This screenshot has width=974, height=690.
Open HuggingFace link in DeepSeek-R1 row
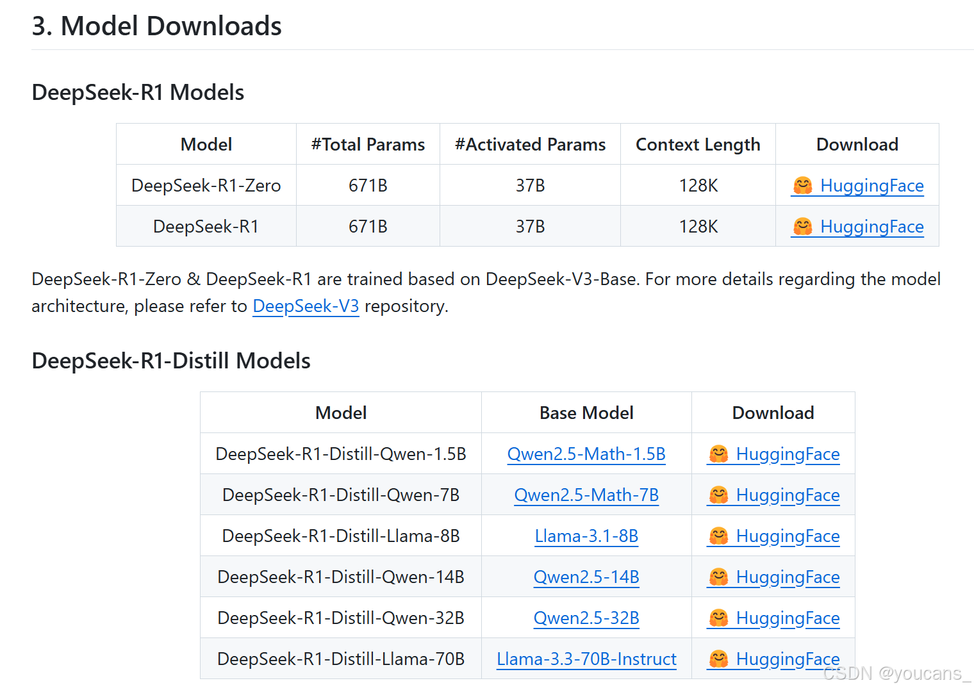click(x=857, y=227)
